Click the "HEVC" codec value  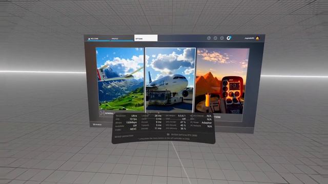[133, 129]
